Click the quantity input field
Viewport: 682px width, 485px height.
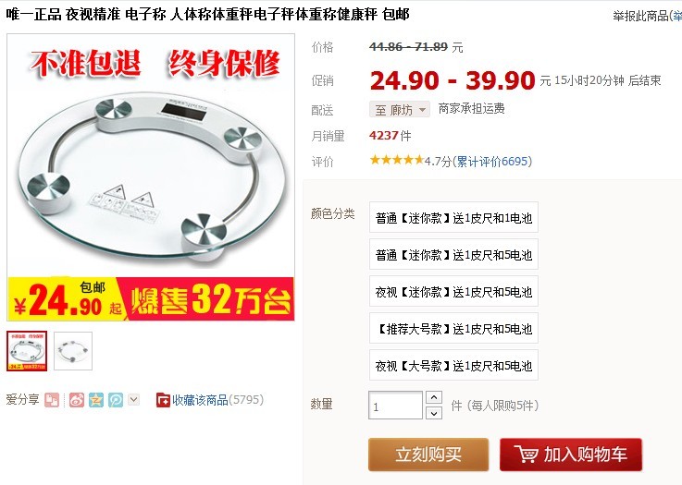[395, 406]
